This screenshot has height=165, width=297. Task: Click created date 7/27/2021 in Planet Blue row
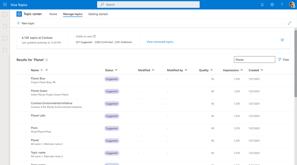click(254, 79)
